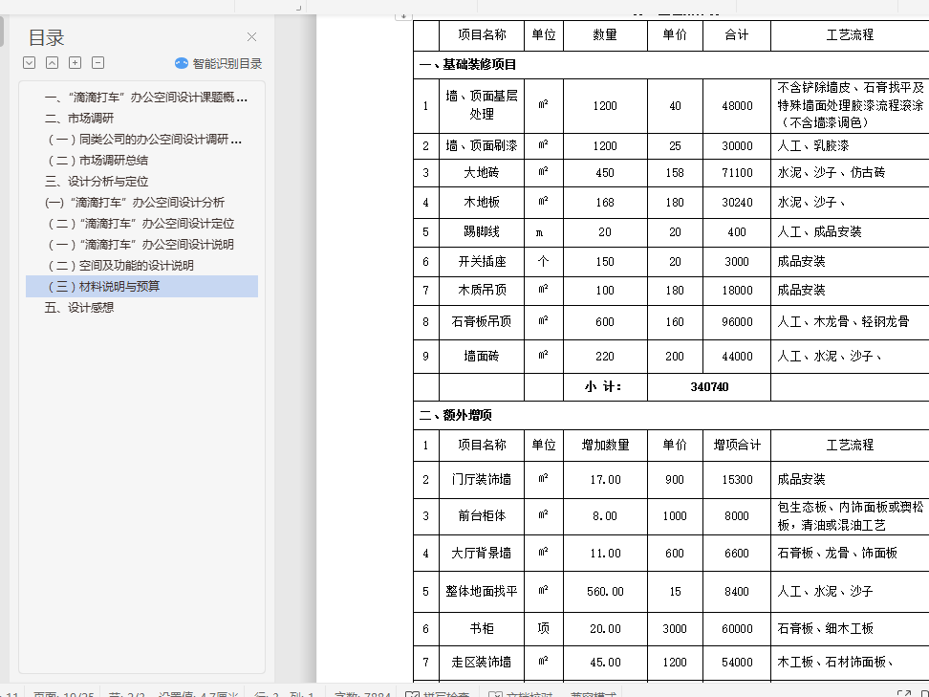Click the total value 96000

[737, 322]
